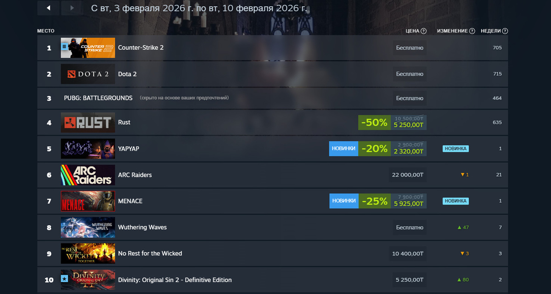
Task: Open the Counter-Strike 2 capsule thumbnail
Action: (88, 48)
